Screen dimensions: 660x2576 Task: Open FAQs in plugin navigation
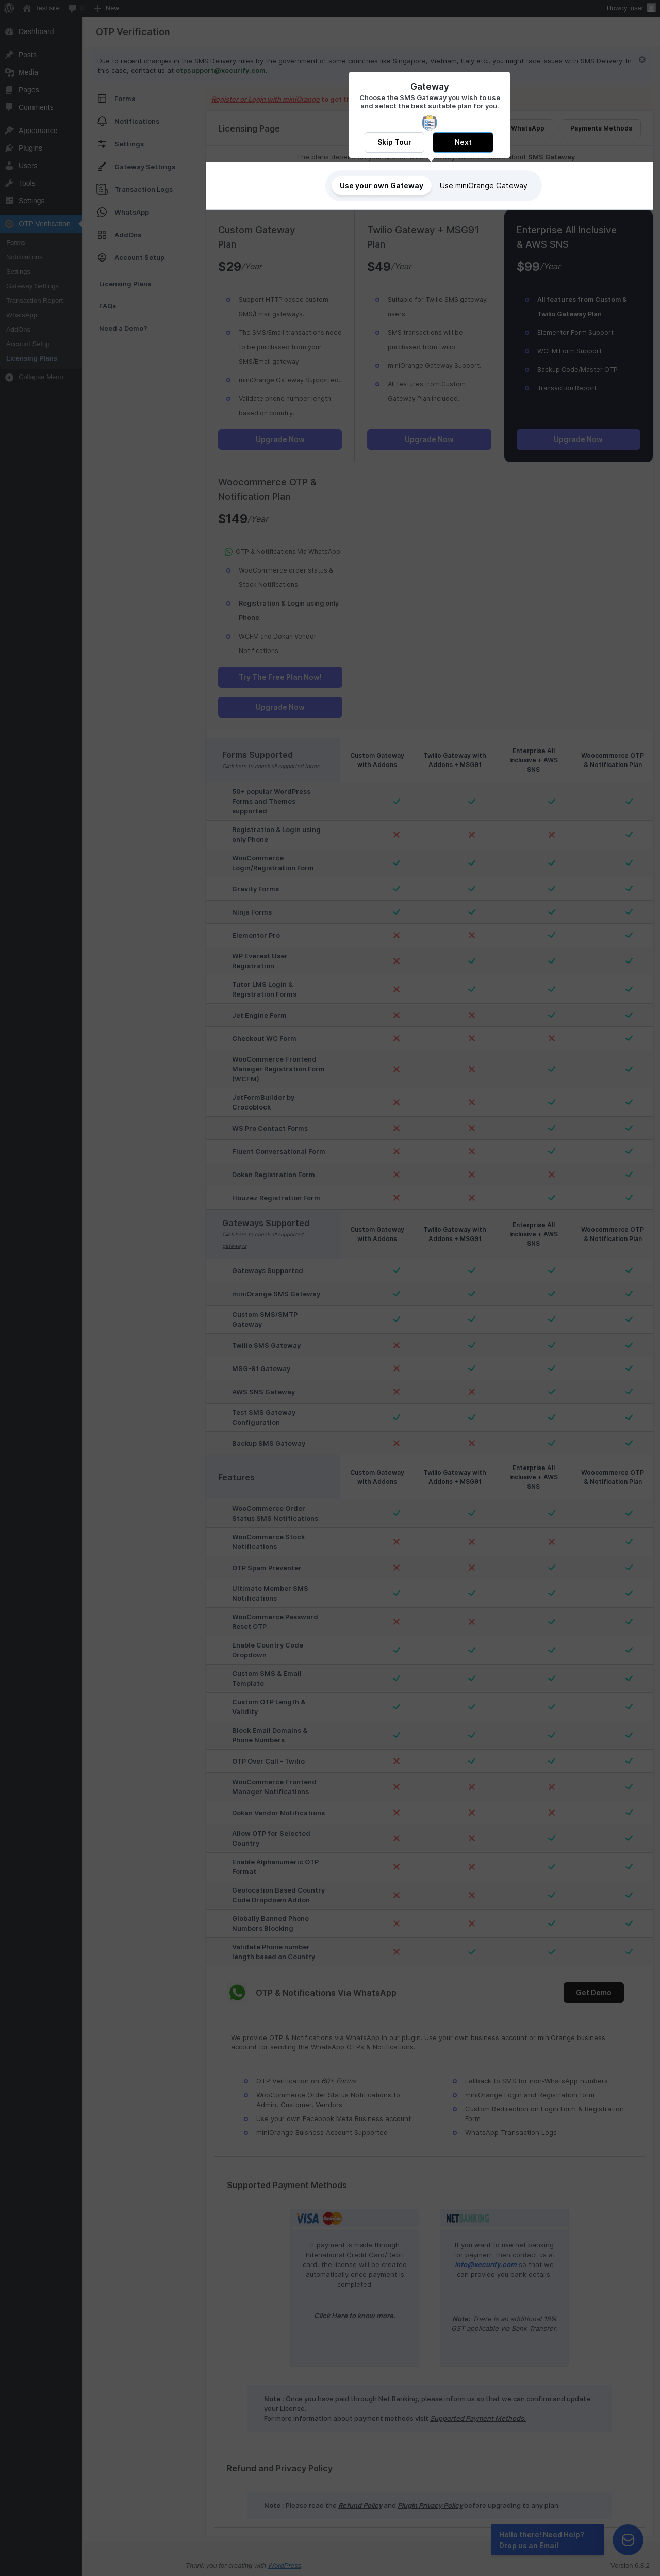tap(107, 306)
